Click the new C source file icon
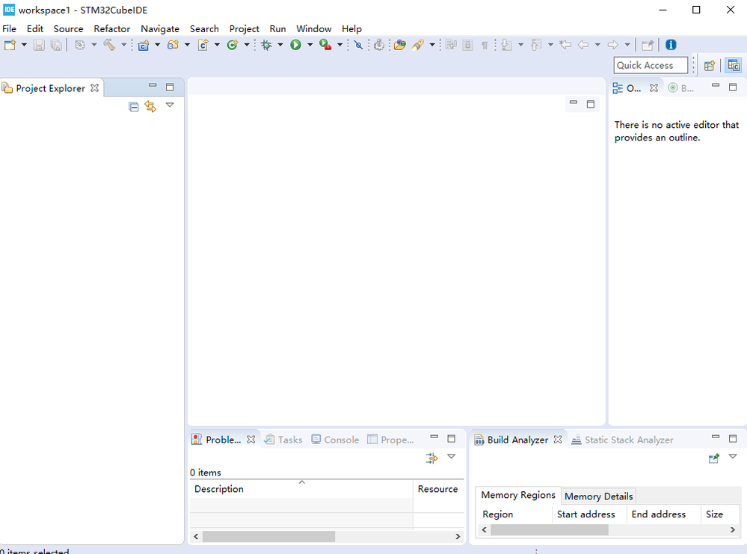This screenshot has height=554, width=747. click(x=203, y=45)
